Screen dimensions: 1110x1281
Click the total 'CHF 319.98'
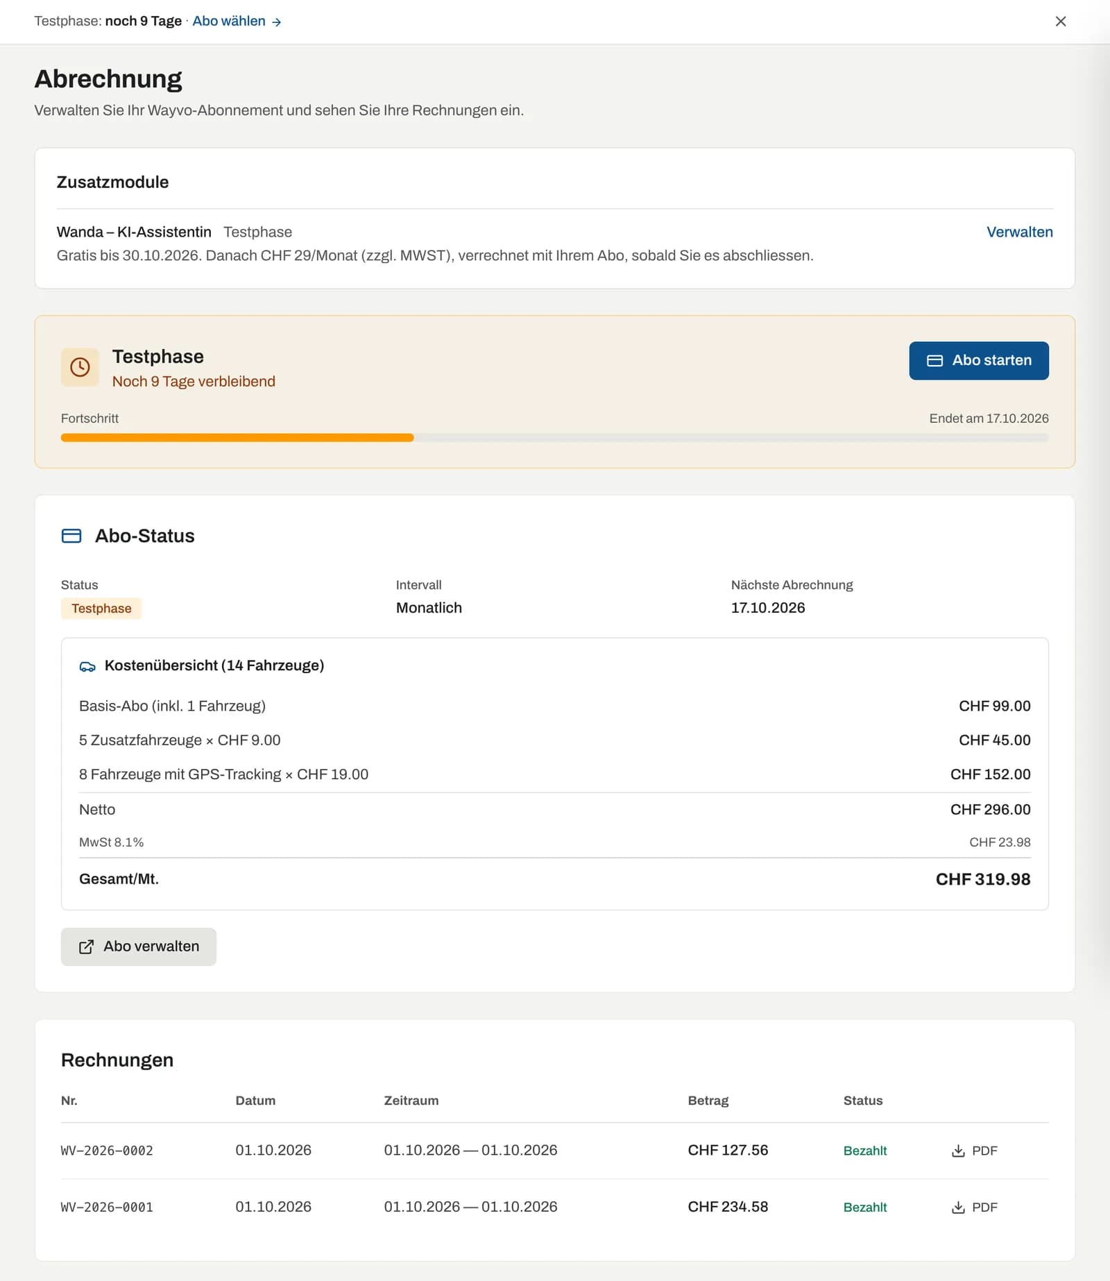[982, 879]
